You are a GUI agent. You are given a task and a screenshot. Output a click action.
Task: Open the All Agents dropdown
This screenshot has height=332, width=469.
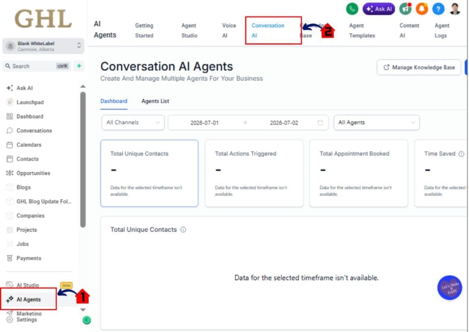point(376,123)
